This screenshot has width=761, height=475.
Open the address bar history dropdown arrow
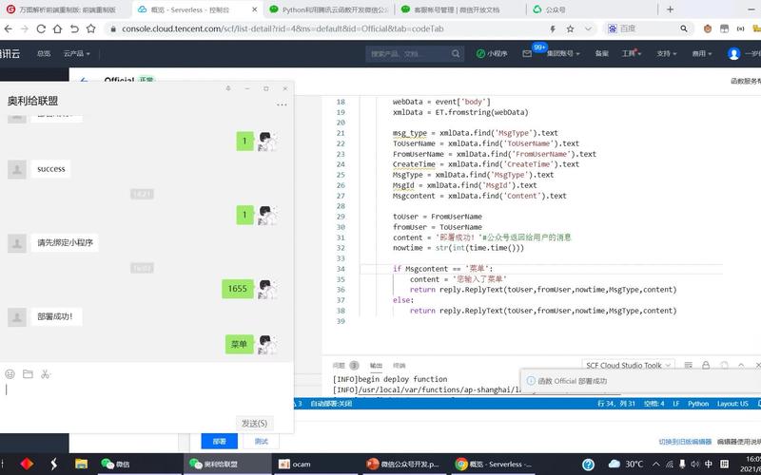588,29
